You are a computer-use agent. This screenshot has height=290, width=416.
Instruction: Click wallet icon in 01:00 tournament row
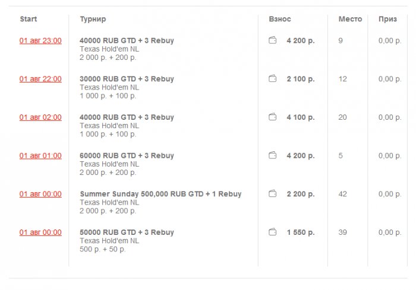tap(273, 155)
